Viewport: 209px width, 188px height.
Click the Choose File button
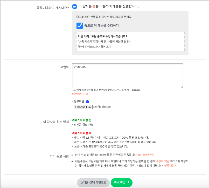pos(83,107)
